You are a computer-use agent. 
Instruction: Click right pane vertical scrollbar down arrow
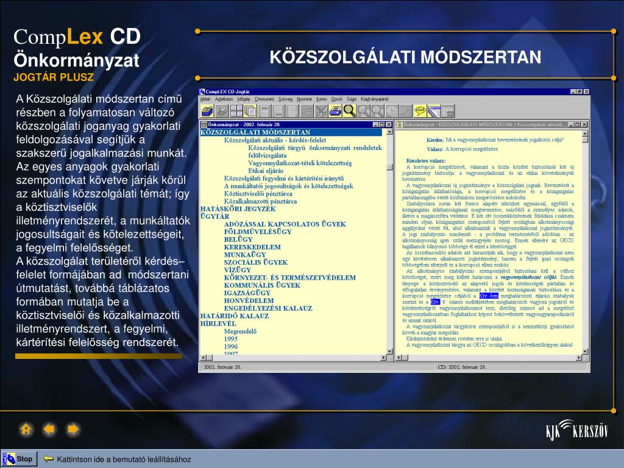(x=584, y=351)
